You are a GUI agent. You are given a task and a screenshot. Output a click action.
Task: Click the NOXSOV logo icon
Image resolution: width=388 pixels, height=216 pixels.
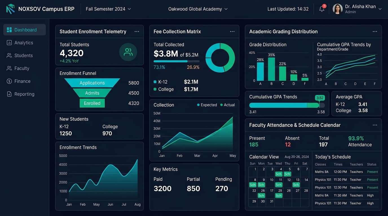pos(10,9)
